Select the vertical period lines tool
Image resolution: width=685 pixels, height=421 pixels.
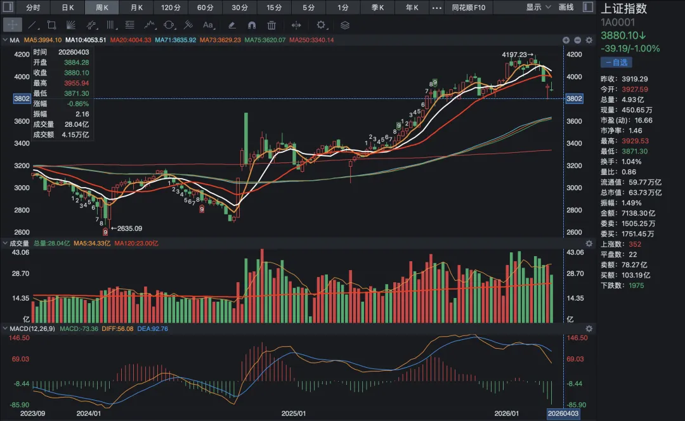110,25
